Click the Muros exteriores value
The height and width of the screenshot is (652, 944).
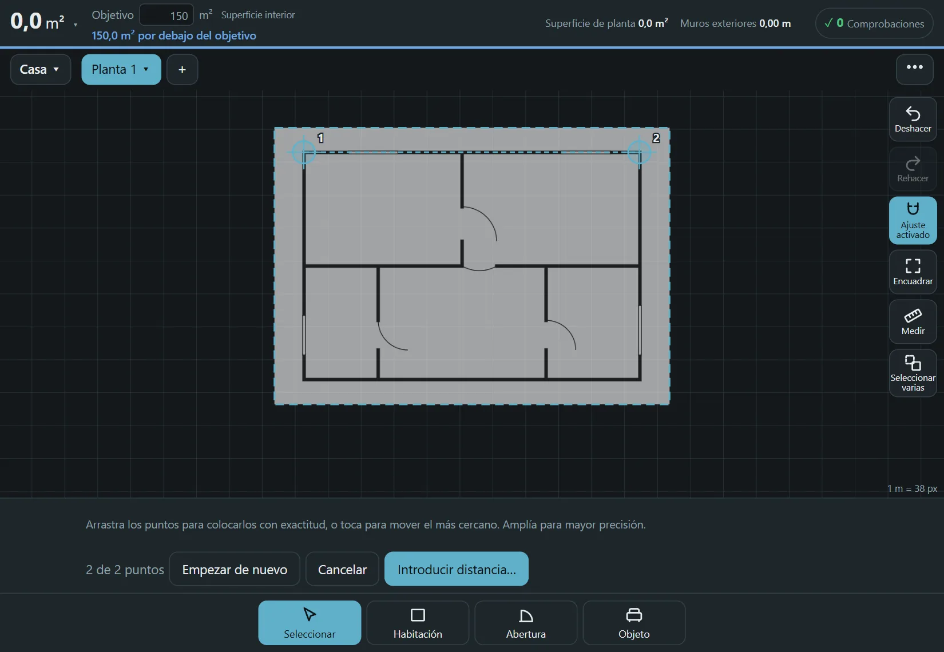click(x=775, y=23)
